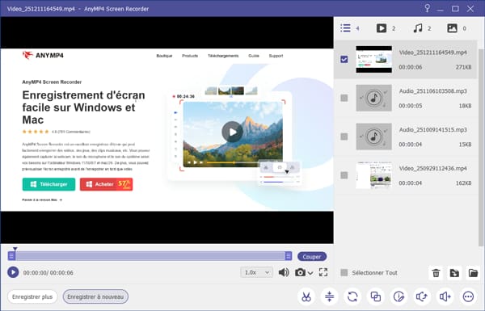This screenshot has height=311, width=485.
Task: Open the merge files tool
Action: click(x=376, y=296)
